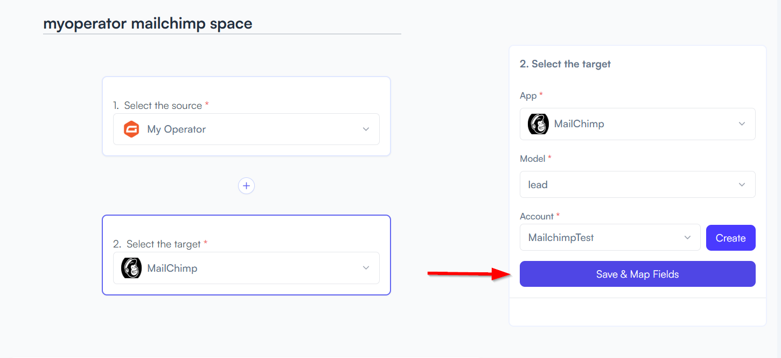The height and width of the screenshot is (358, 781).
Task: Open the Model dropdown set to lead
Action: click(x=638, y=184)
